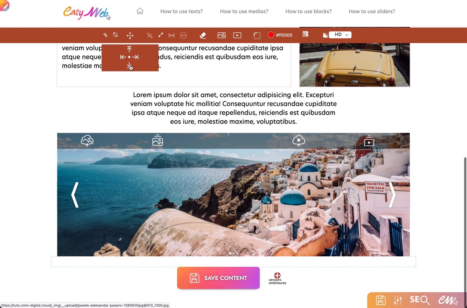467x308 pixels.
Task: Go to 'How to use sliders?' page
Action: tap(372, 11)
